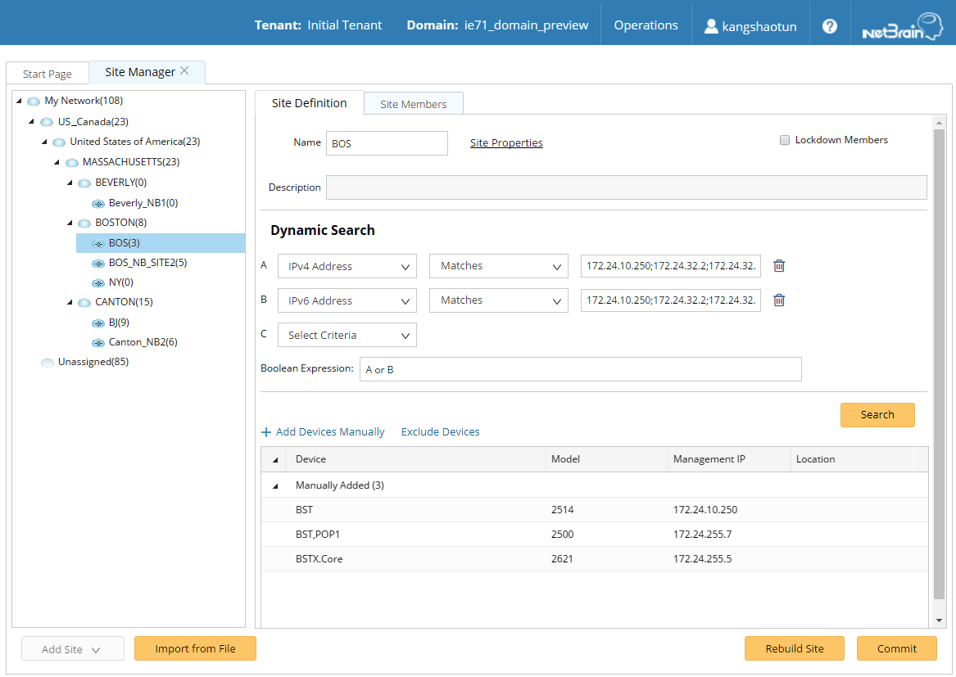Viewport: 956px width, 677px height.
Task: Collapse the CANTON tree node
Action: click(71, 302)
